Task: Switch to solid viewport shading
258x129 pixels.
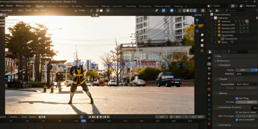Action: tap(188, 10)
